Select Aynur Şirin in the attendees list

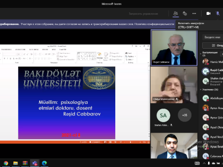click(x=212, y=117)
